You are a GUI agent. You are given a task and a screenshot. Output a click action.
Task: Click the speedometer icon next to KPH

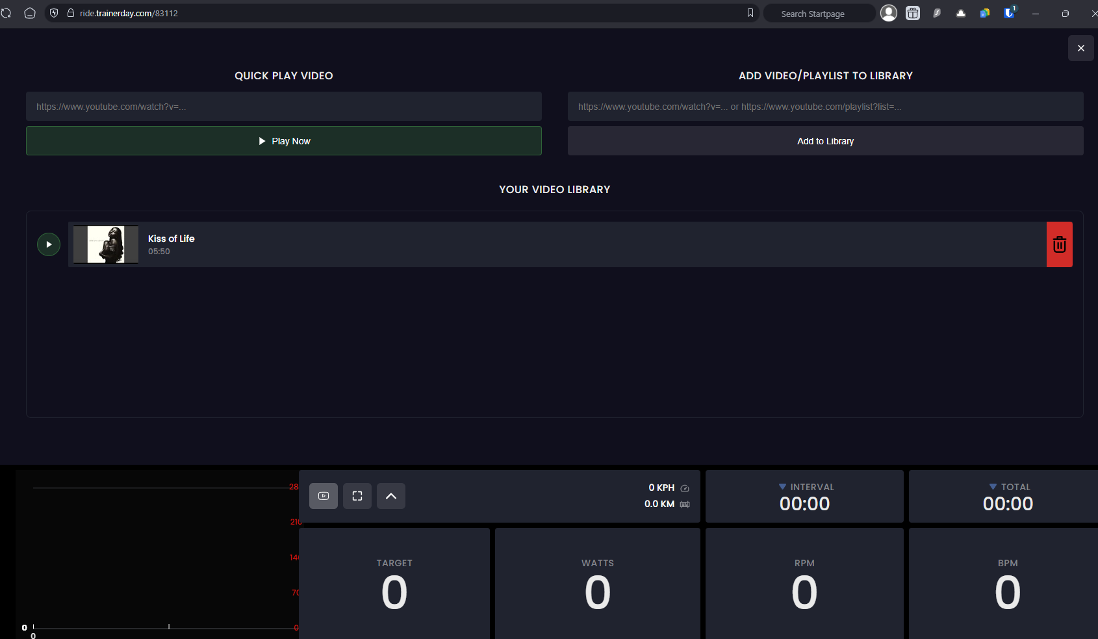pos(685,488)
